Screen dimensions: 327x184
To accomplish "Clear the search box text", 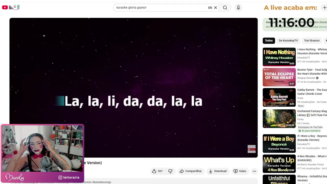I will click(216, 8).
